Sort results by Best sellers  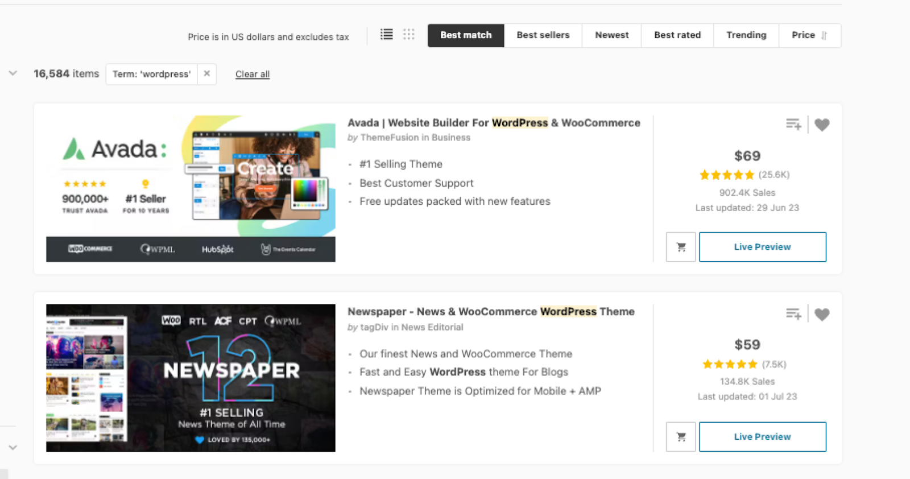(x=543, y=35)
